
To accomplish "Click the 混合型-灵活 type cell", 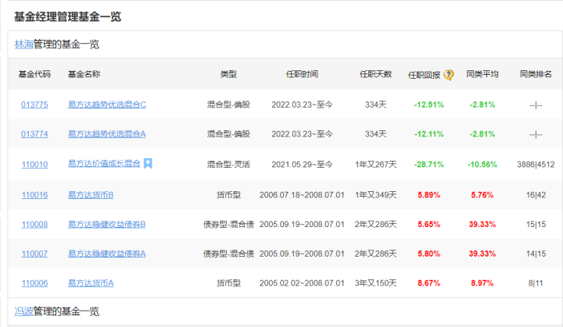I will point(228,165).
